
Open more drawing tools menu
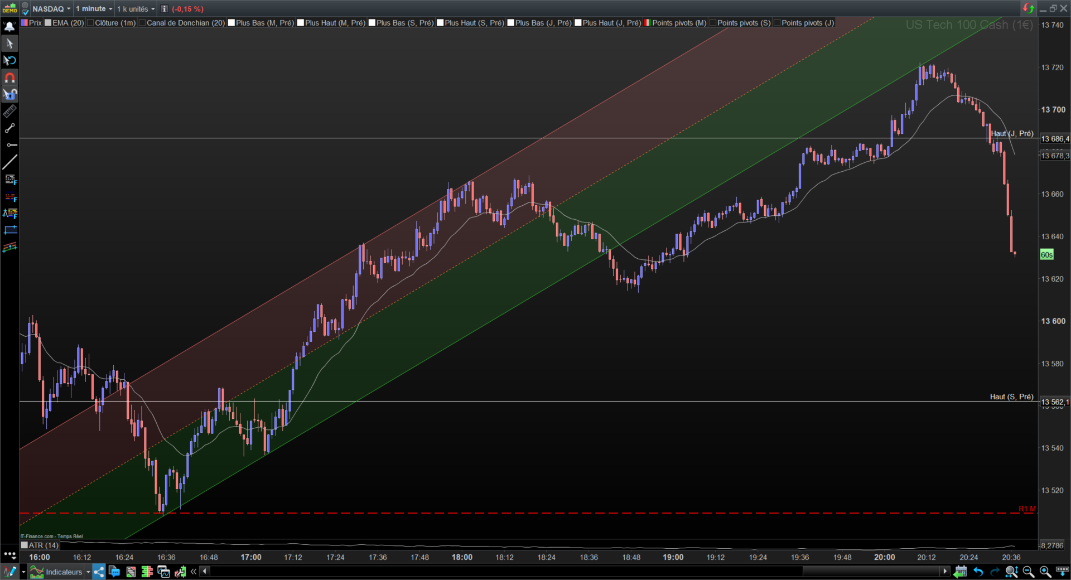(9, 554)
